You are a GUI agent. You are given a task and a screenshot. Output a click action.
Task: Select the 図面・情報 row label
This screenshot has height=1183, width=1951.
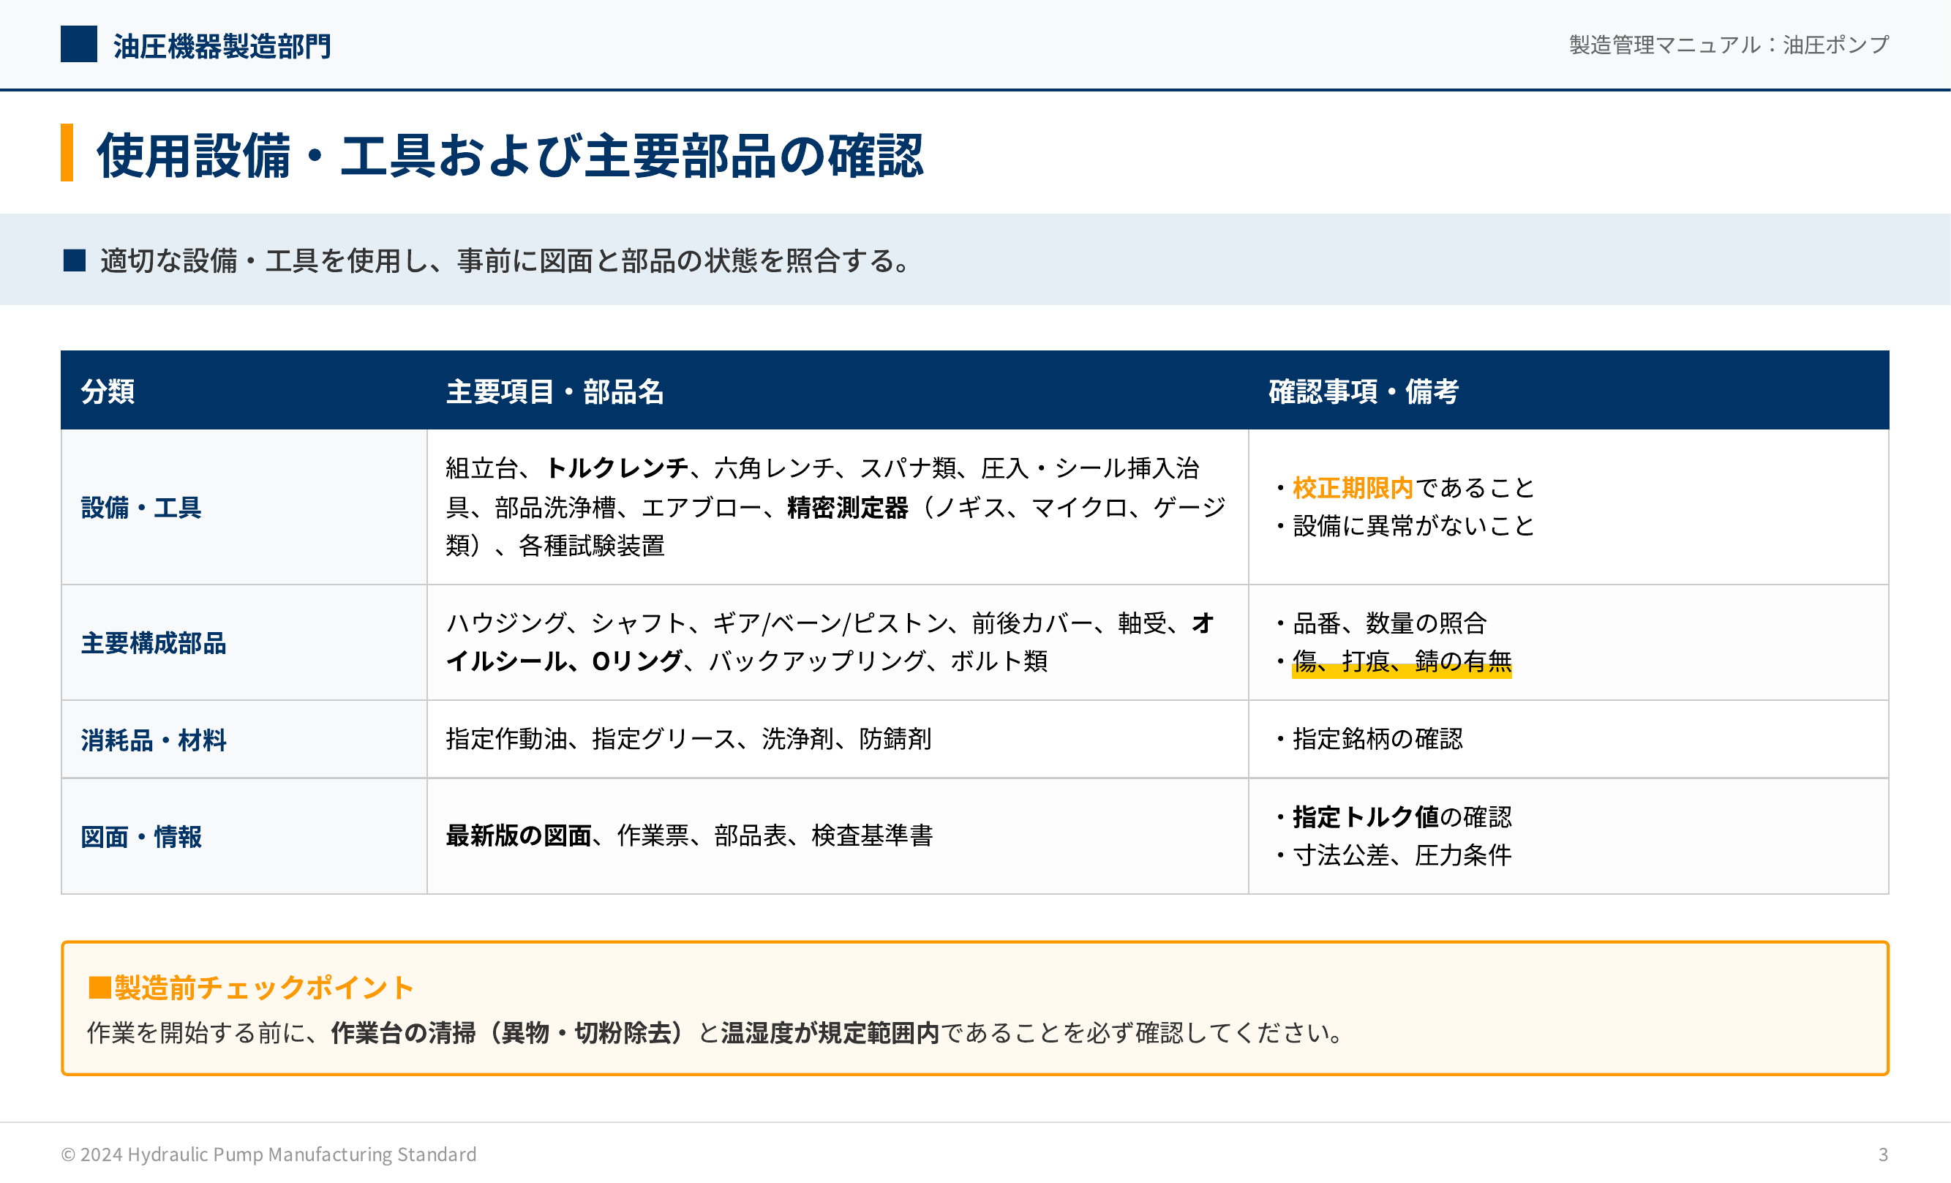pos(141,837)
